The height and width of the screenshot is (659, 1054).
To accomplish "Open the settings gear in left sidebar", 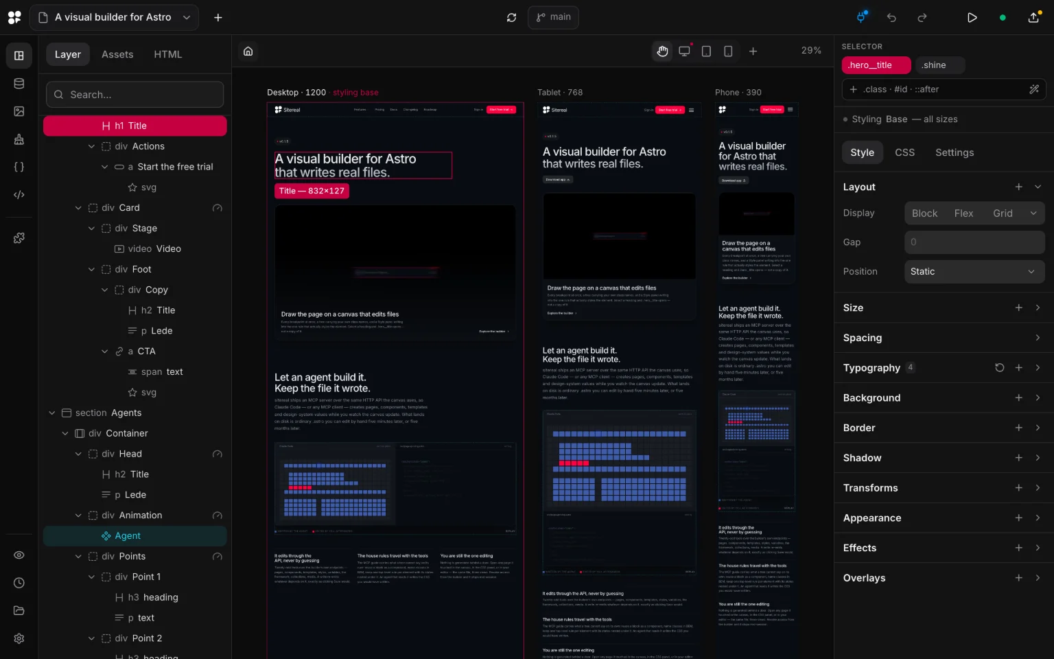I will [19, 638].
